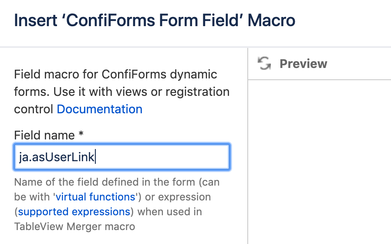This screenshot has width=391, height=244.
Task: Click the 'TableView Merger macro' help text
Action: [x=74, y=227]
